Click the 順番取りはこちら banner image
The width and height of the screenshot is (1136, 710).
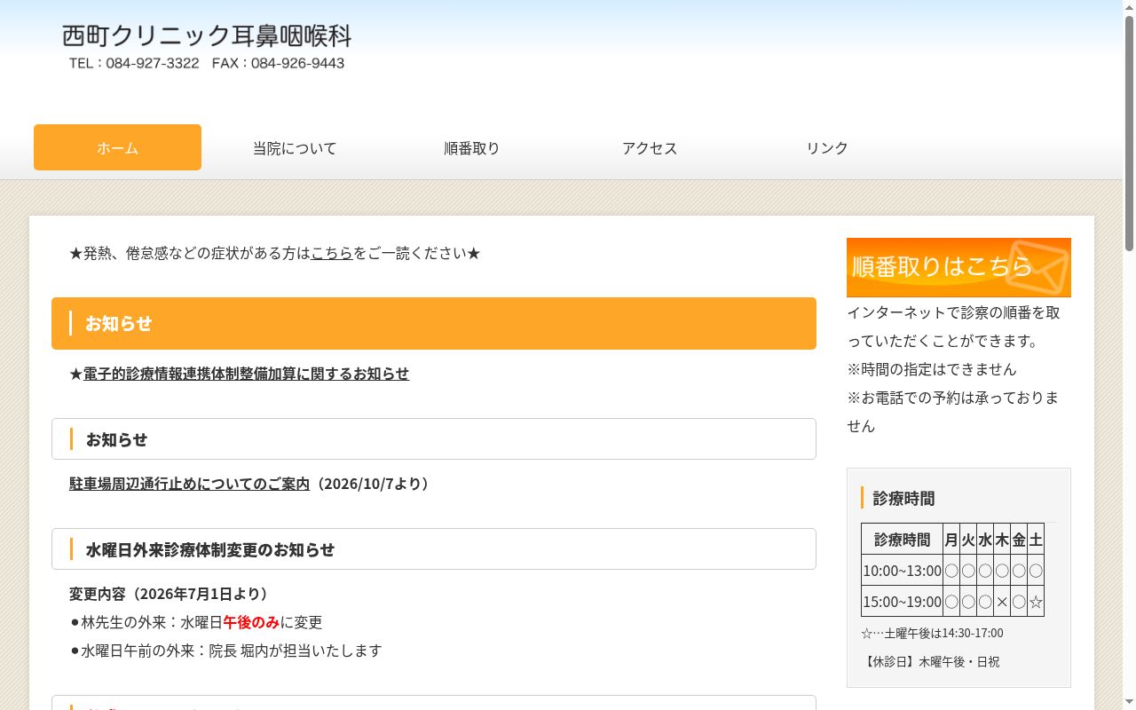point(958,267)
